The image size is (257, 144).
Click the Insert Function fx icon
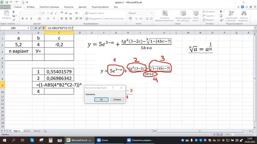(43, 28)
